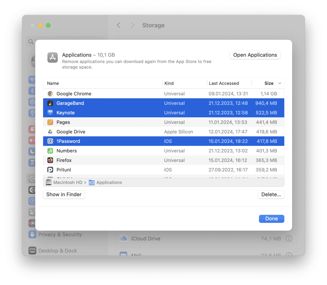
Task: Click the Firefox browser icon
Action: pyautogui.click(x=51, y=160)
